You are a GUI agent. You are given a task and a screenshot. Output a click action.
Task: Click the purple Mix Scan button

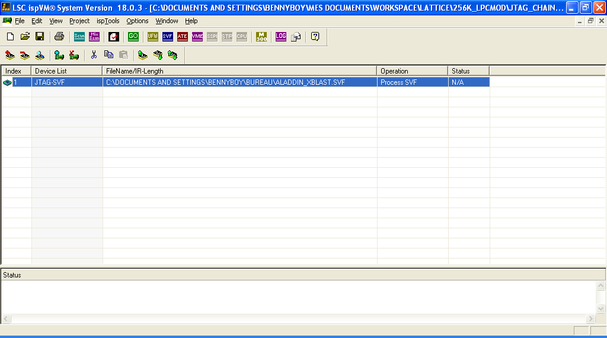94,36
